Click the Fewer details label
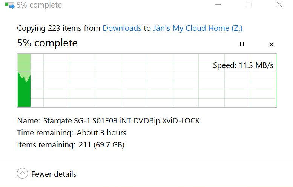Viewport: 293px width, 187px height. coord(54,174)
